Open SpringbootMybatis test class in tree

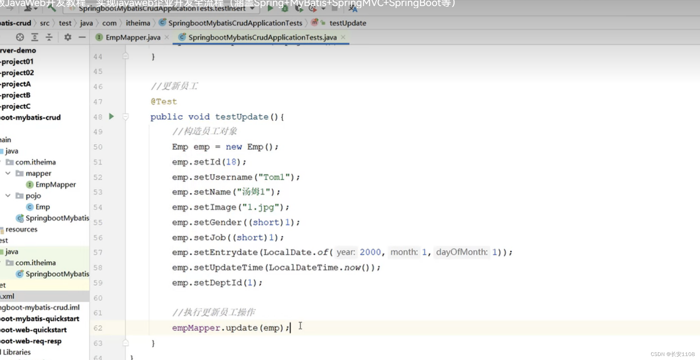tap(57, 274)
